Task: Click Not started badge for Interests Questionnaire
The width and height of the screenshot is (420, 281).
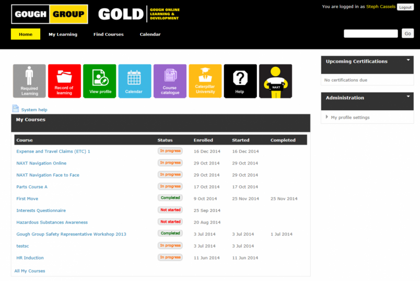Action: coord(170,210)
